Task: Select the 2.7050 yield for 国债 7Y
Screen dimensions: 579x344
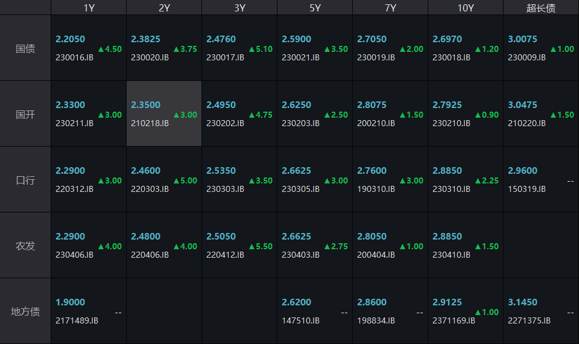Action: click(x=372, y=39)
